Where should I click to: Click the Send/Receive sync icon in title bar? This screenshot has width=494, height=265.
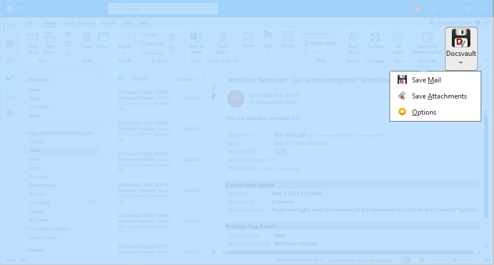(x=21, y=9)
